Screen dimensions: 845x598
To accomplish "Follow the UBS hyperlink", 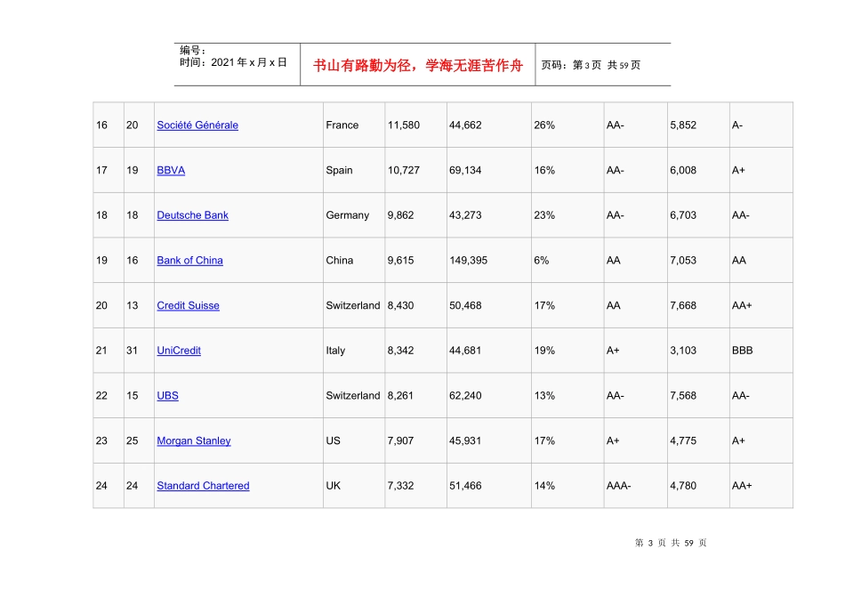I will click(167, 396).
